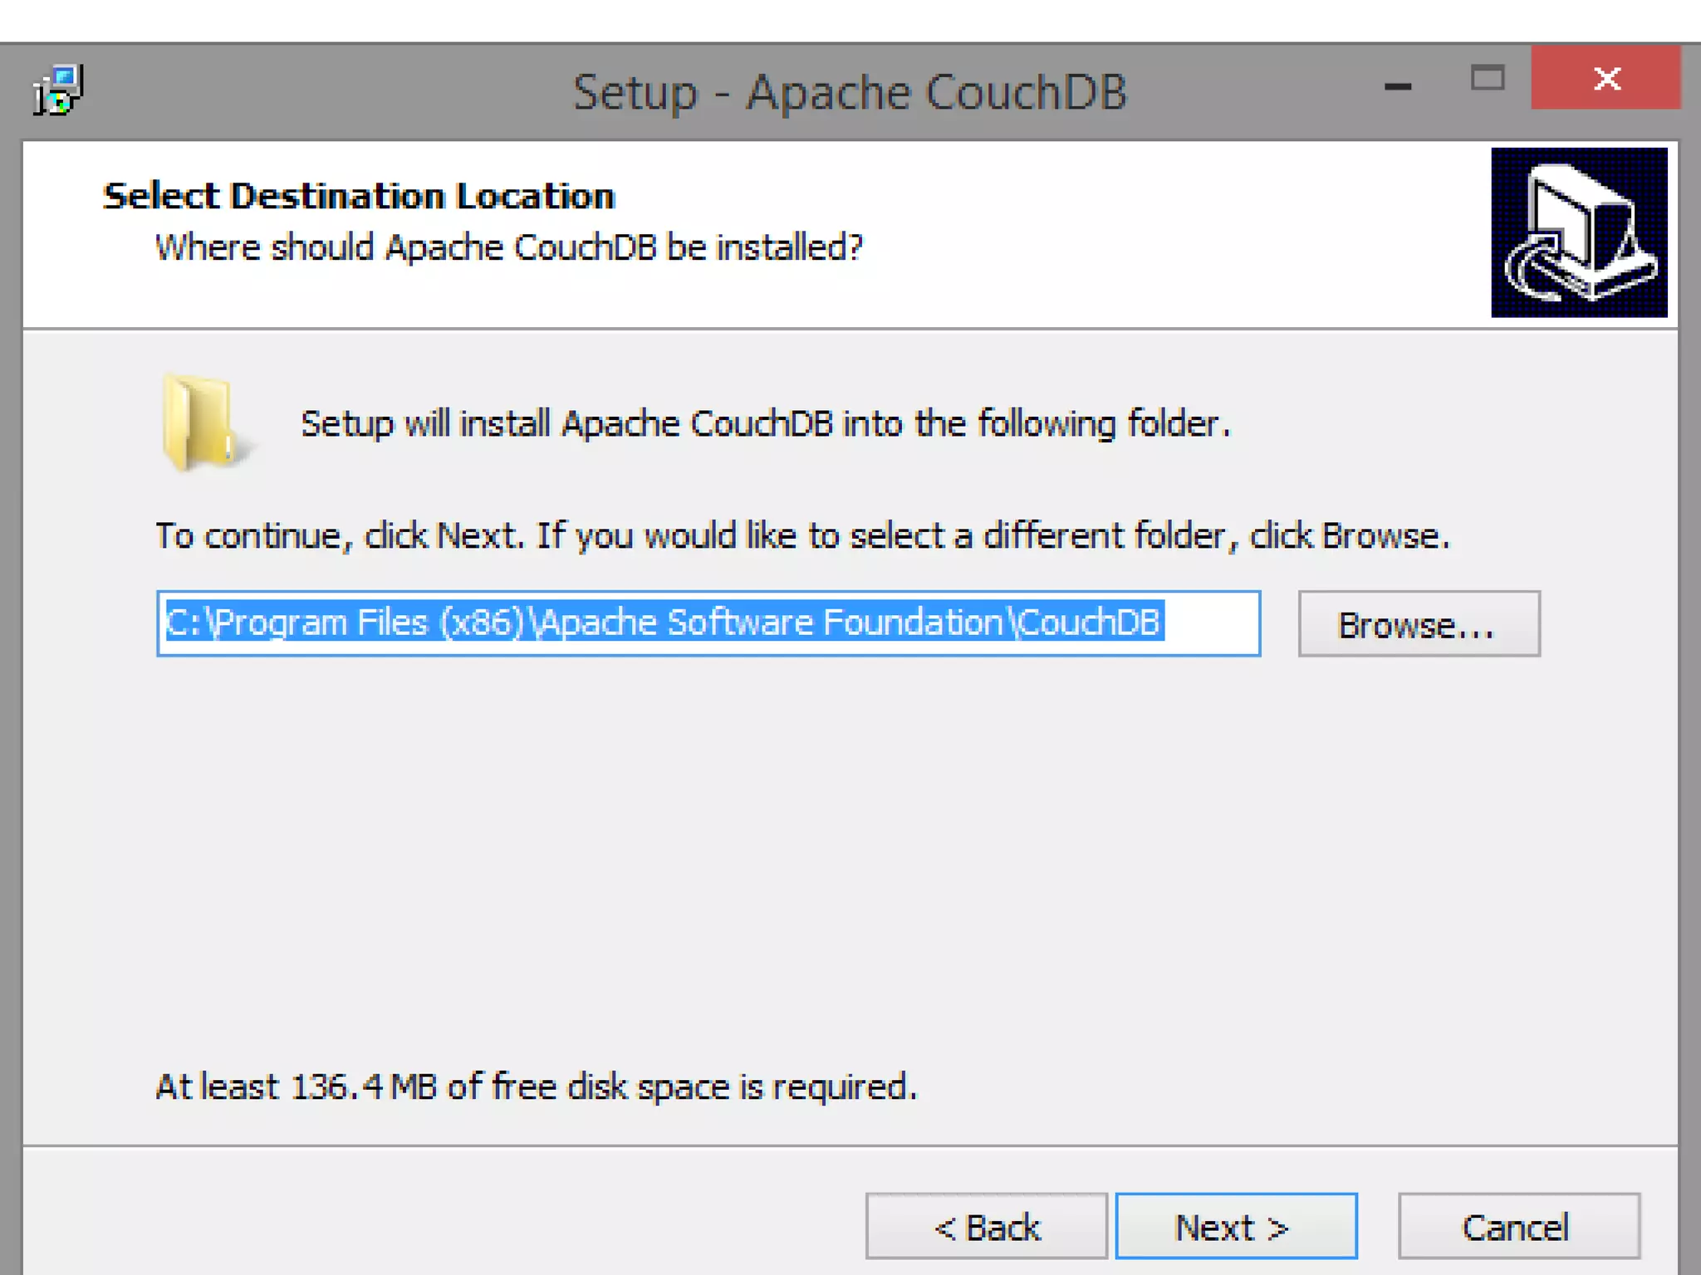Click the maximize window button
Image resolution: width=1701 pixels, height=1275 pixels.
1487,79
